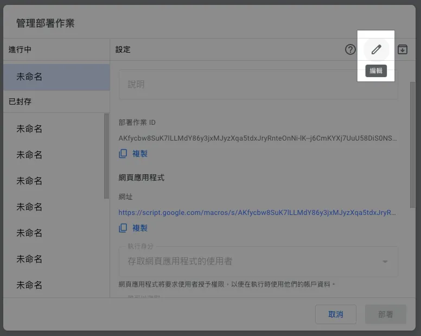421x336 pixels.
Task: Click the 說明 description input field
Action: click(x=258, y=85)
